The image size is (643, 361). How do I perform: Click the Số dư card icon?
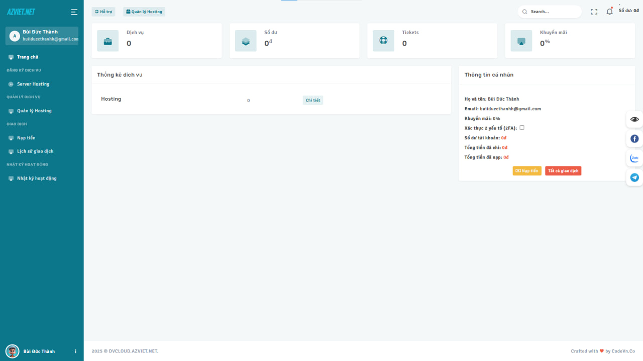tap(246, 41)
